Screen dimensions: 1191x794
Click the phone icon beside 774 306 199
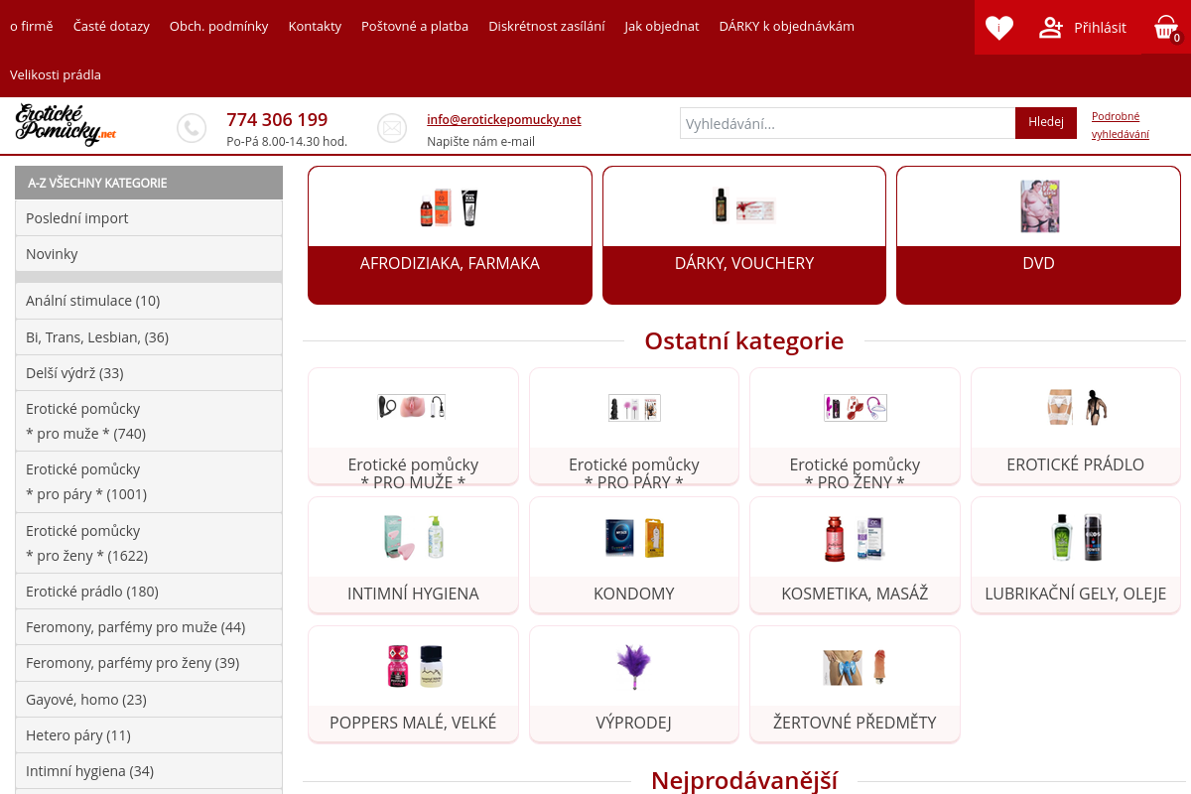click(x=192, y=128)
